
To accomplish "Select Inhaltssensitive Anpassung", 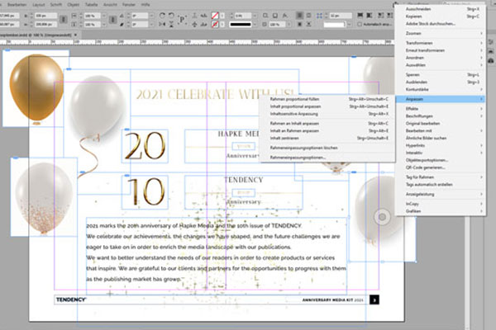I will (x=328, y=114).
